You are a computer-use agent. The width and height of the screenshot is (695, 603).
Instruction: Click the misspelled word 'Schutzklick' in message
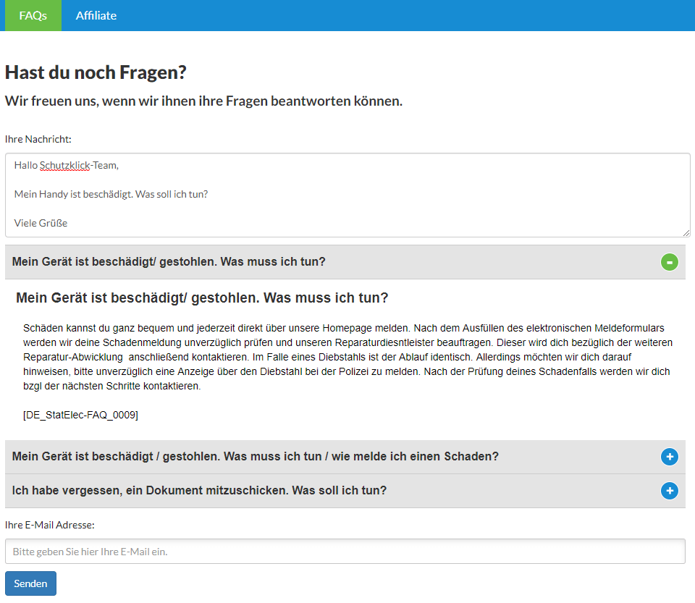[64, 166]
